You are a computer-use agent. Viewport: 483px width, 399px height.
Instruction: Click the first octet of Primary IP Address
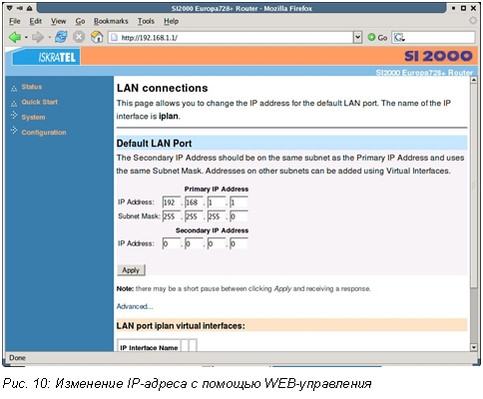click(x=172, y=202)
